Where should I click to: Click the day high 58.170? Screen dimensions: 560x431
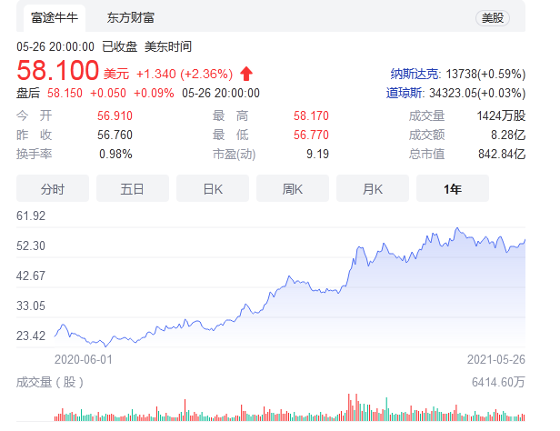[311, 115]
